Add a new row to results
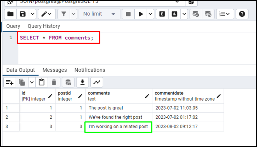This screenshot has width=257, height=147. (x=10, y=82)
